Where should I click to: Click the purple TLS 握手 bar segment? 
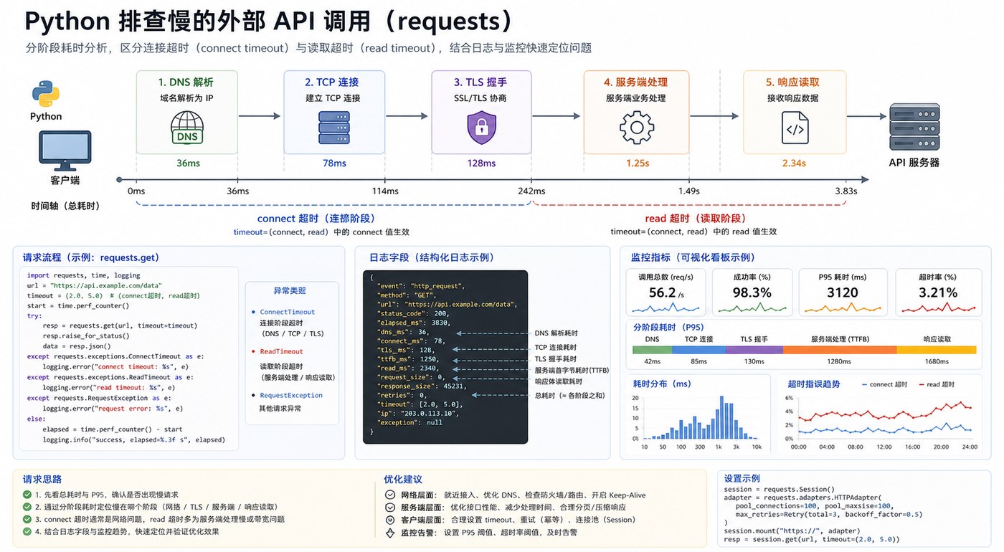(x=754, y=350)
